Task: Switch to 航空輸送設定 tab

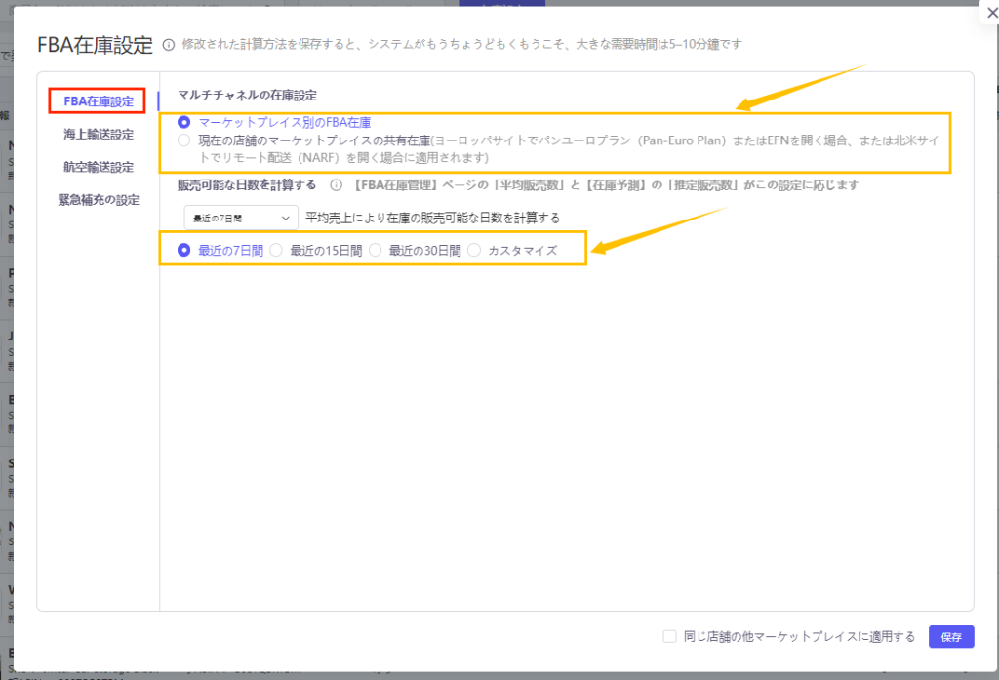Action: click(x=99, y=167)
